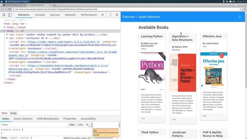The width and height of the screenshot is (247, 139).
Task: Click the Exercise 1: Xpath Selectors brand
Action: (x=142, y=17)
